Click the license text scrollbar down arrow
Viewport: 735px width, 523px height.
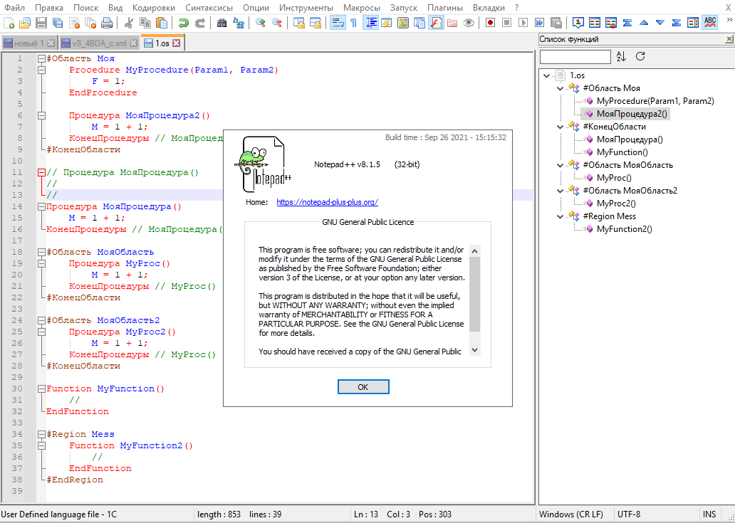coord(474,350)
